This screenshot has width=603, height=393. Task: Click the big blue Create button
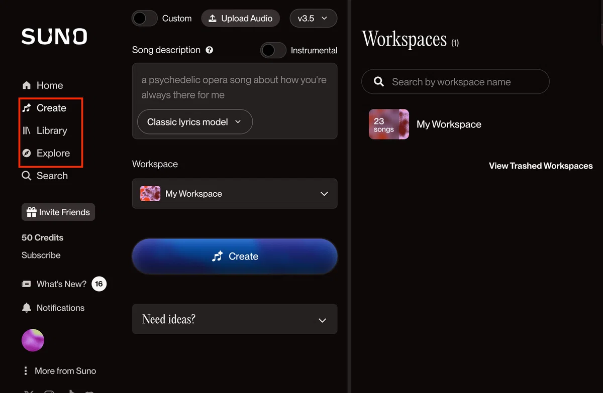(235, 256)
